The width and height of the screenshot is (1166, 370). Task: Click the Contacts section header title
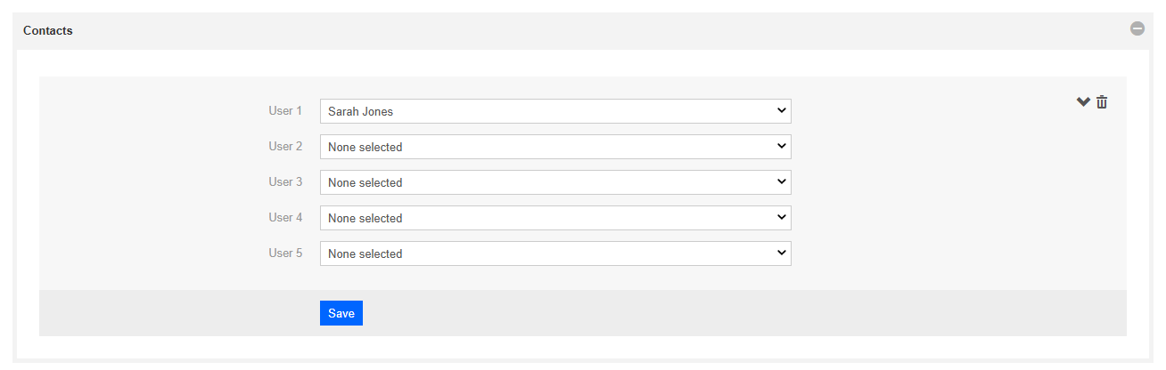coord(48,30)
